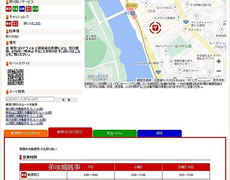Select the blue 保険 tab

point(159,133)
